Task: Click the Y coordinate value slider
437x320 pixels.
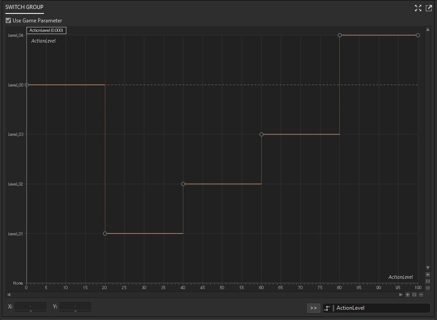Action: coord(75,311)
